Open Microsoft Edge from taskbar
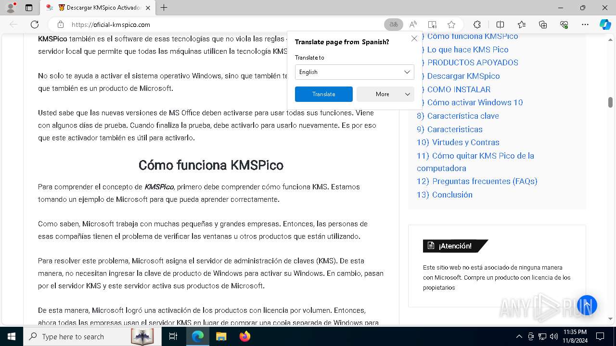The height and width of the screenshot is (346, 616). coord(198,336)
